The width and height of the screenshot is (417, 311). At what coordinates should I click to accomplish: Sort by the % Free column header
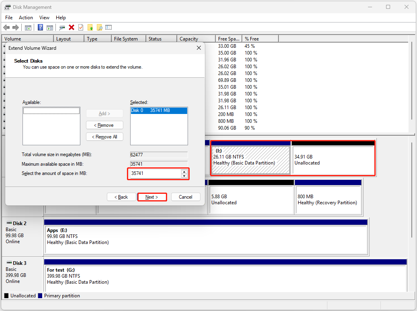(260, 39)
